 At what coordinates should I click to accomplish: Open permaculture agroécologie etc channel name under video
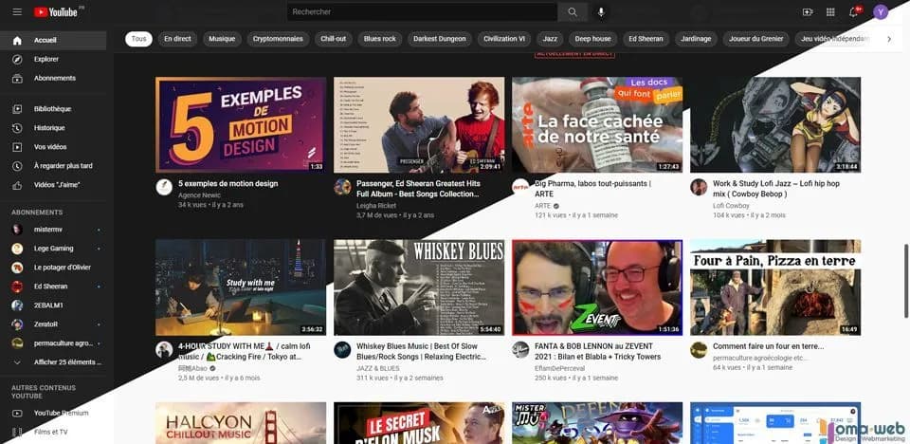760,358
